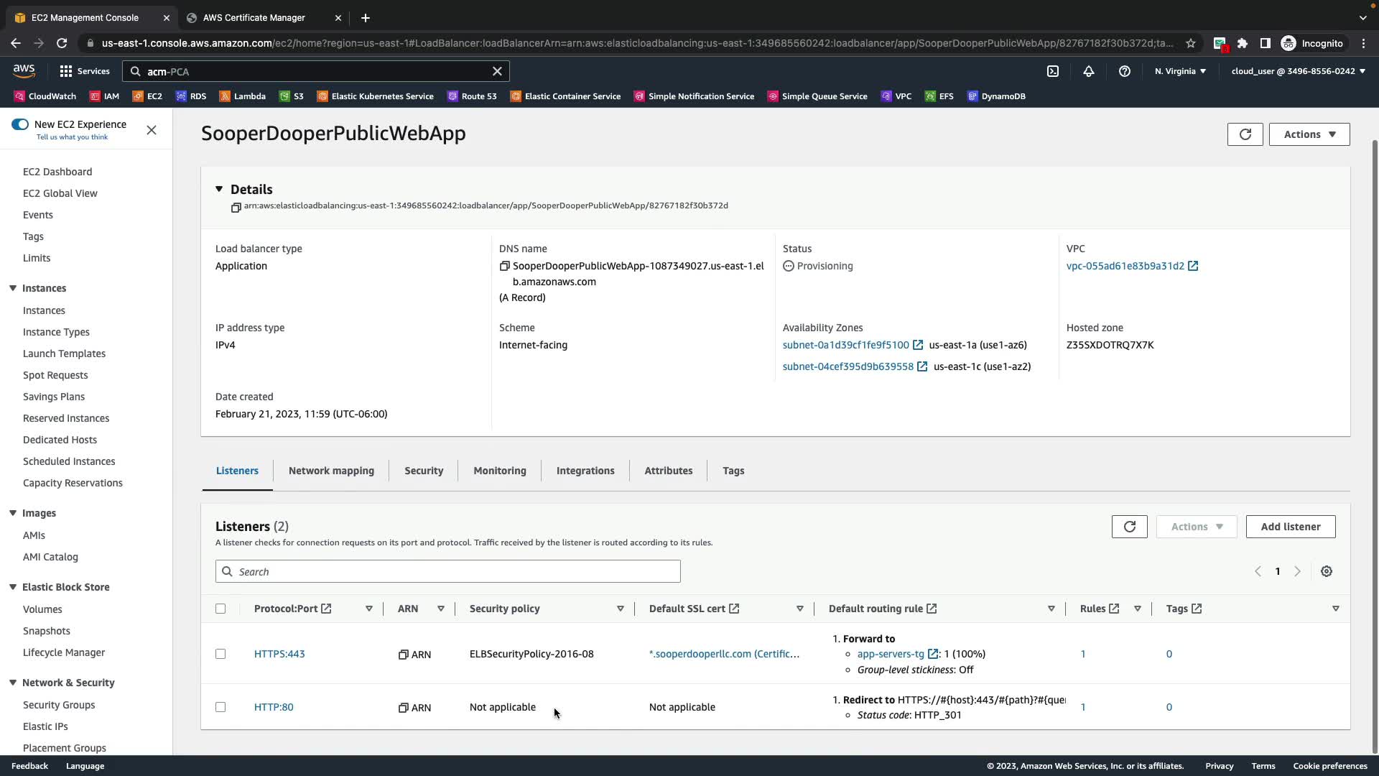This screenshot has height=776, width=1379.
Task: Toggle the New EC2 Experience switch
Action: coord(20,124)
